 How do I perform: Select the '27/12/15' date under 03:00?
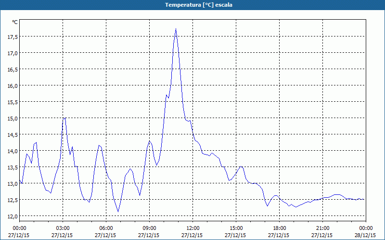(62, 235)
